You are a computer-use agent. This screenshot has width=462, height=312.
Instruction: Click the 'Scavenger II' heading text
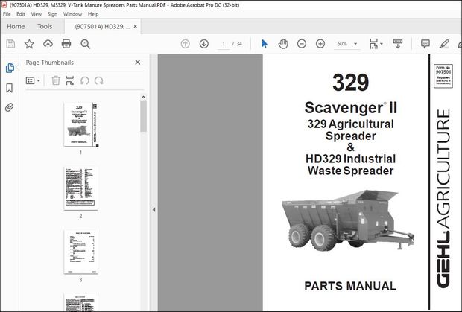pyautogui.click(x=351, y=107)
